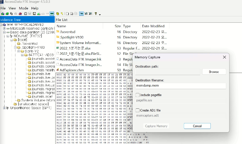Click the Export Logical Image AD1 icon
Image resolution: width=242 pixels, height=144 pixels.
tap(34, 14)
